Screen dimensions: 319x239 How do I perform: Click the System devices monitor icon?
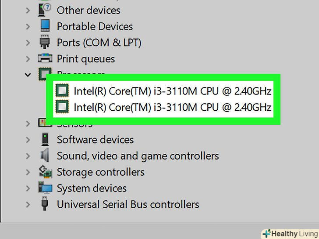45,188
